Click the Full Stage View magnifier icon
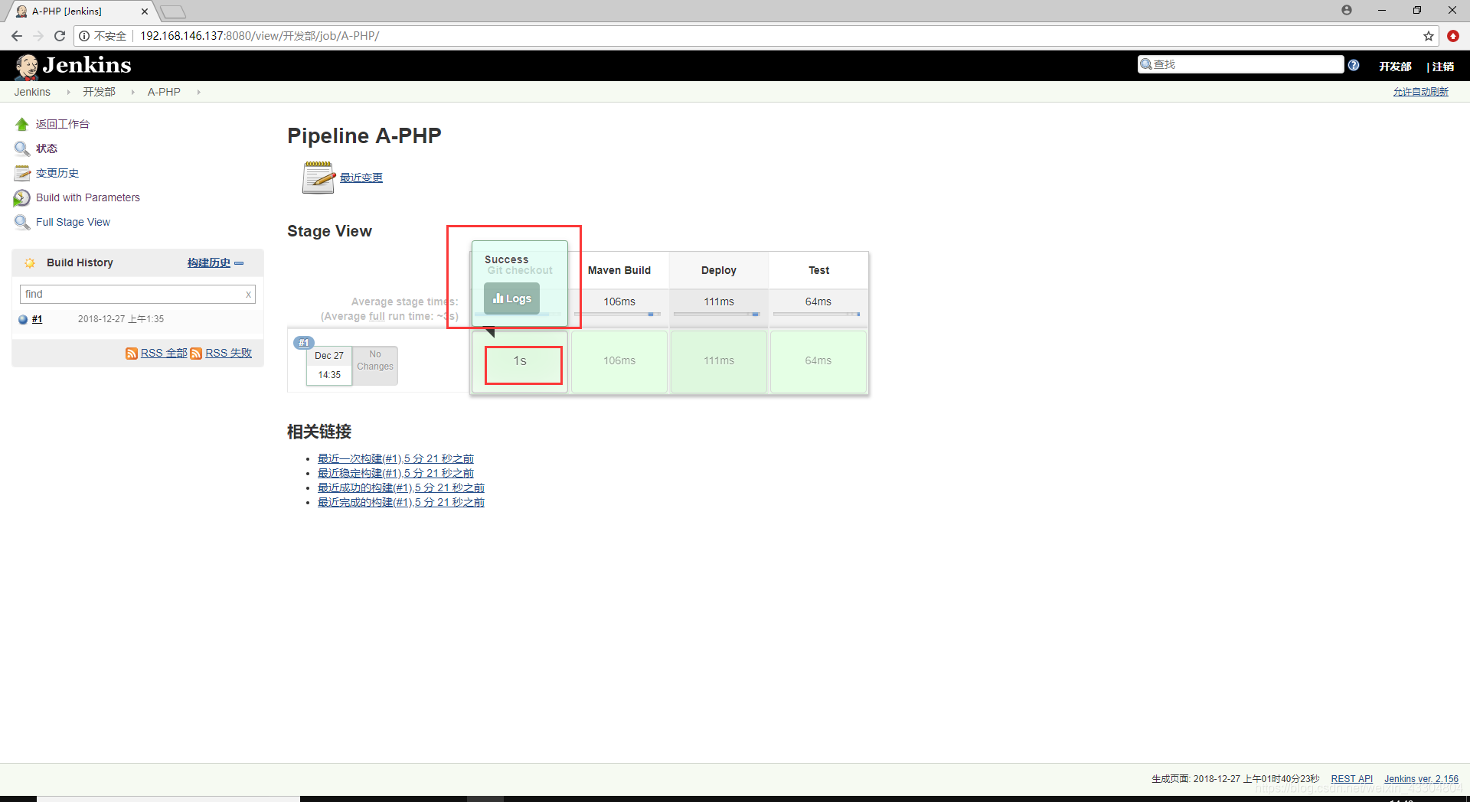 [22, 223]
